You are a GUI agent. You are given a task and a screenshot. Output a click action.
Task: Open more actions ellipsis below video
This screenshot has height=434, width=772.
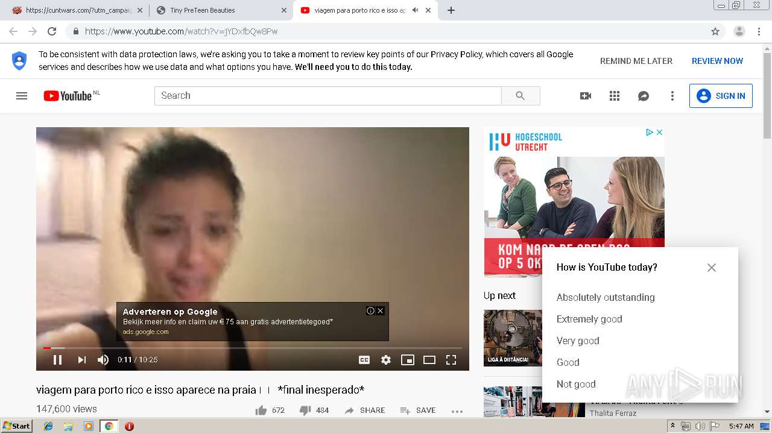tap(457, 411)
